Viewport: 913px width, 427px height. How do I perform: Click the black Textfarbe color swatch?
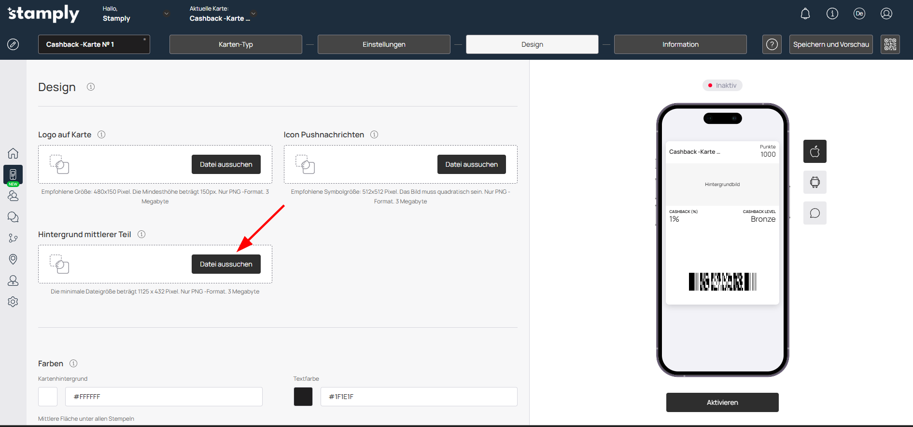pos(303,397)
